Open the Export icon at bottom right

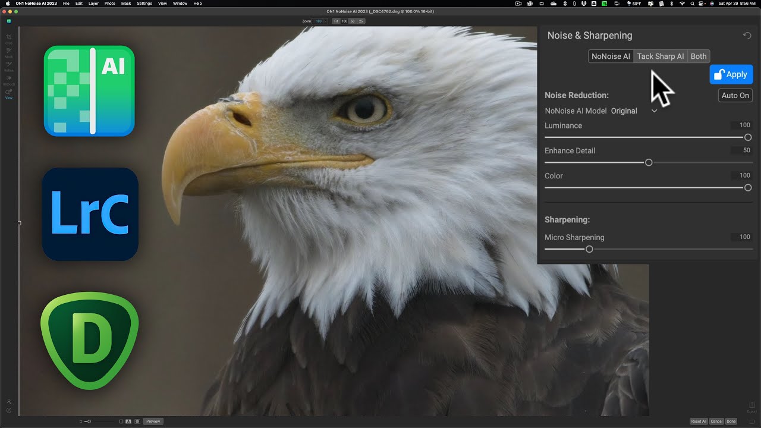tap(752, 407)
